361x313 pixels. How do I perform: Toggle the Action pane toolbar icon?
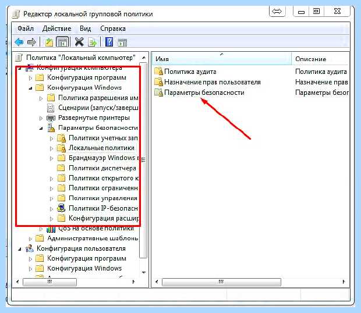122,43
